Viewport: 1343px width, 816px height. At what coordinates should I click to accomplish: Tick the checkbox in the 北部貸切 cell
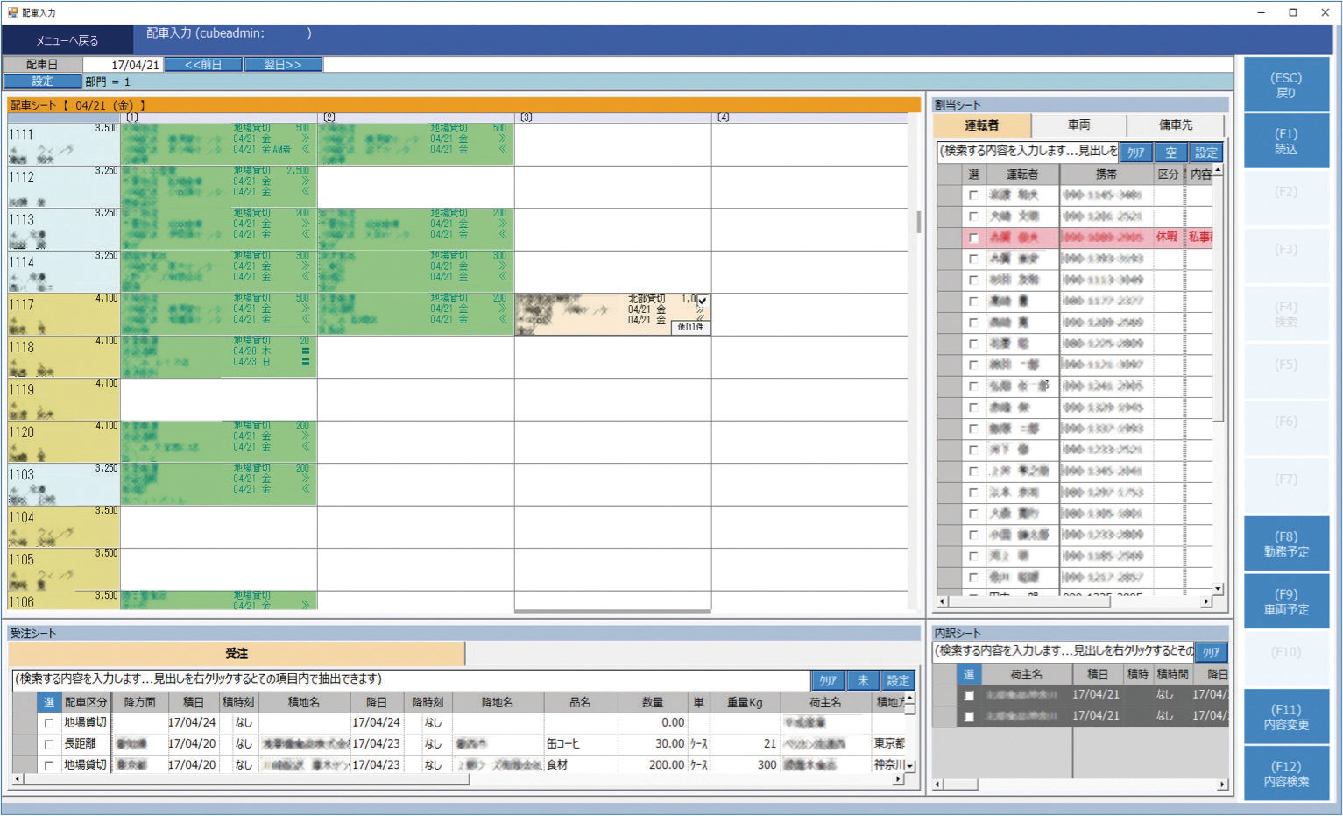click(703, 301)
